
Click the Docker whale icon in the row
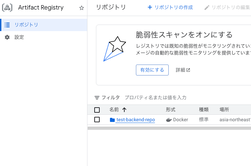point(169,120)
